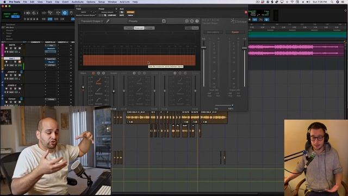Viewport: 348px width, 196px height.
Task: Select the Sharp contour curve in band 1
Action: pyautogui.click(x=98, y=81)
